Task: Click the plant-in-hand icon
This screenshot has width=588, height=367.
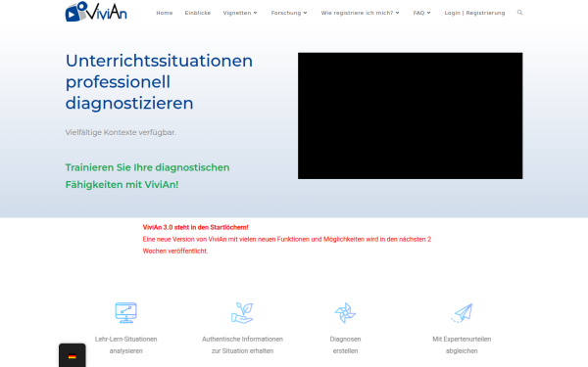Action: pos(242,313)
